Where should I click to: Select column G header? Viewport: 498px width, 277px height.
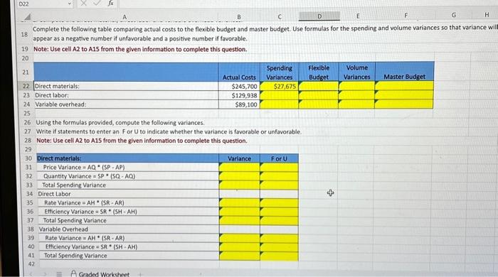pos(453,15)
